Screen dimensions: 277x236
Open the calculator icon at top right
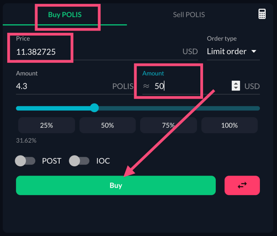262,14
